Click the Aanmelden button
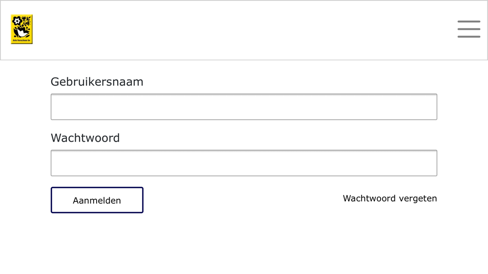This screenshot has width=488, height=274. 97,200
